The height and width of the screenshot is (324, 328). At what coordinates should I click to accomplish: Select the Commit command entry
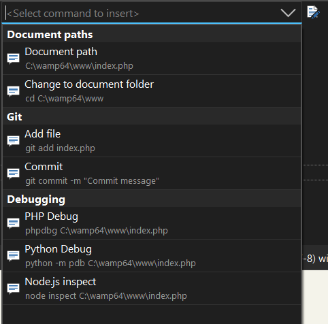coord(152,174)
